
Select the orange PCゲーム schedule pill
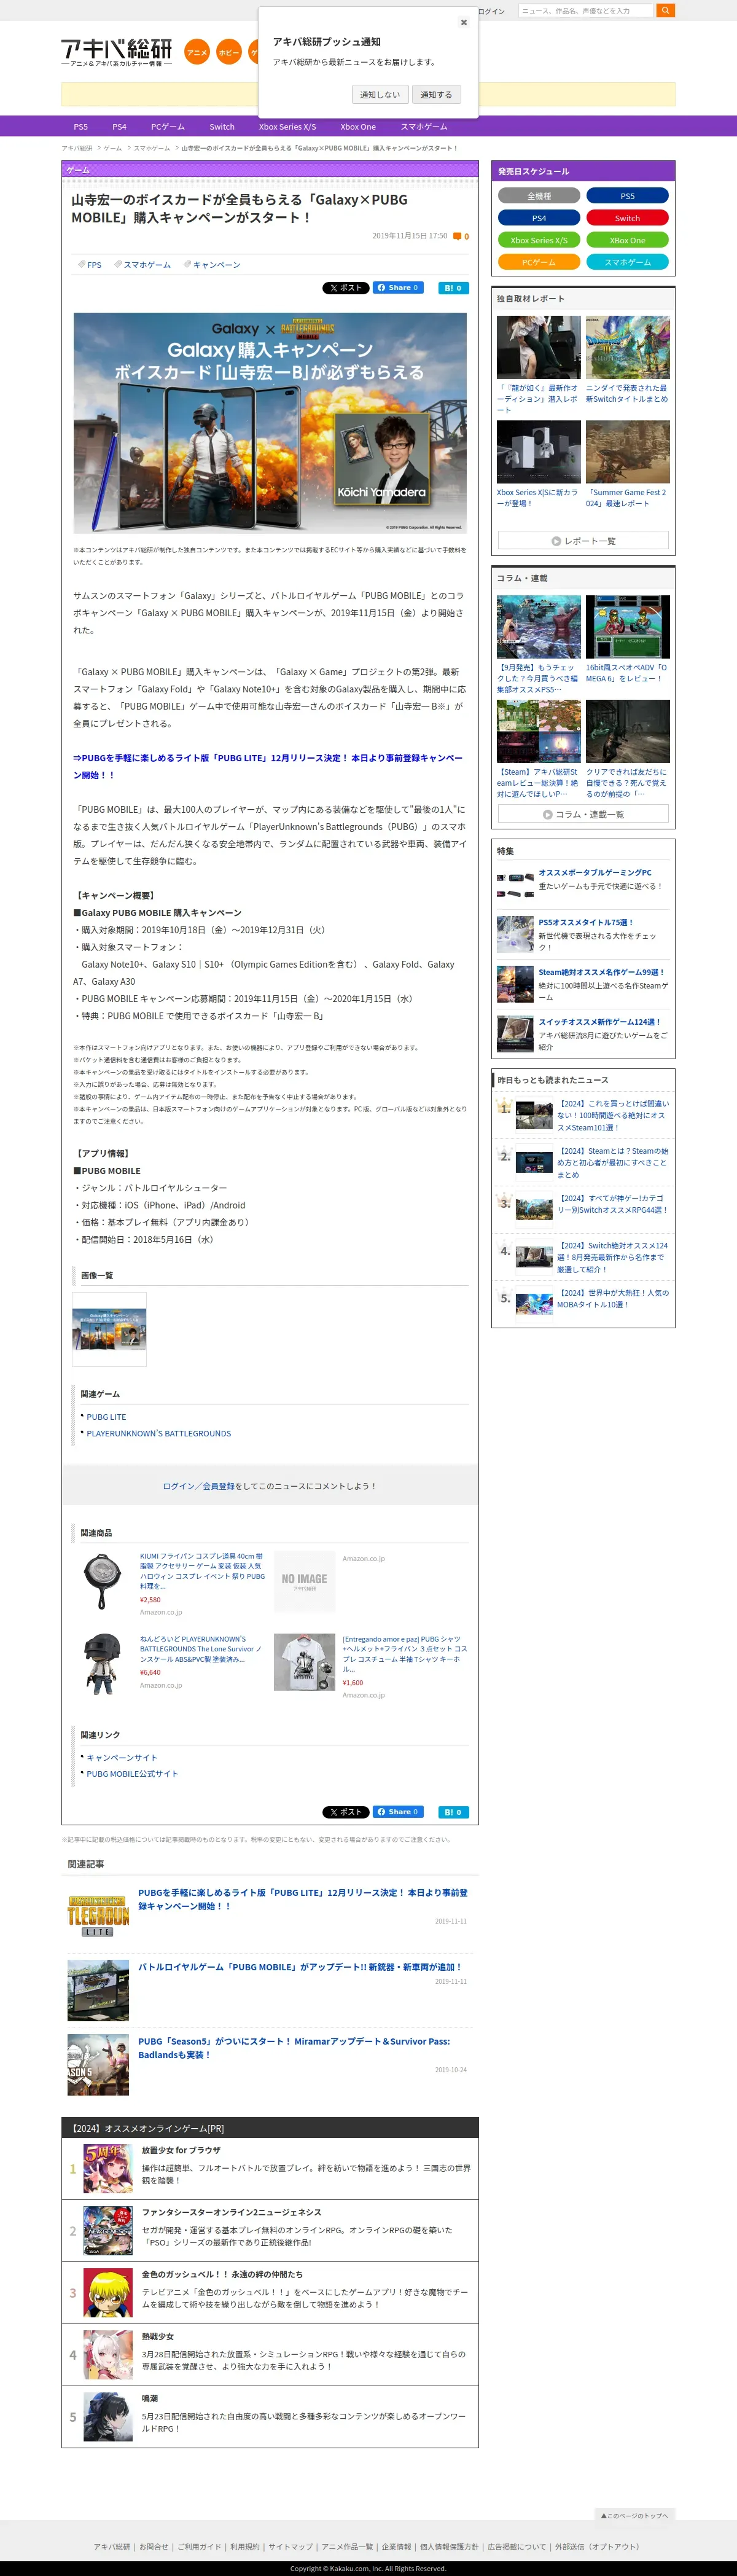click(x=539, y=262)
